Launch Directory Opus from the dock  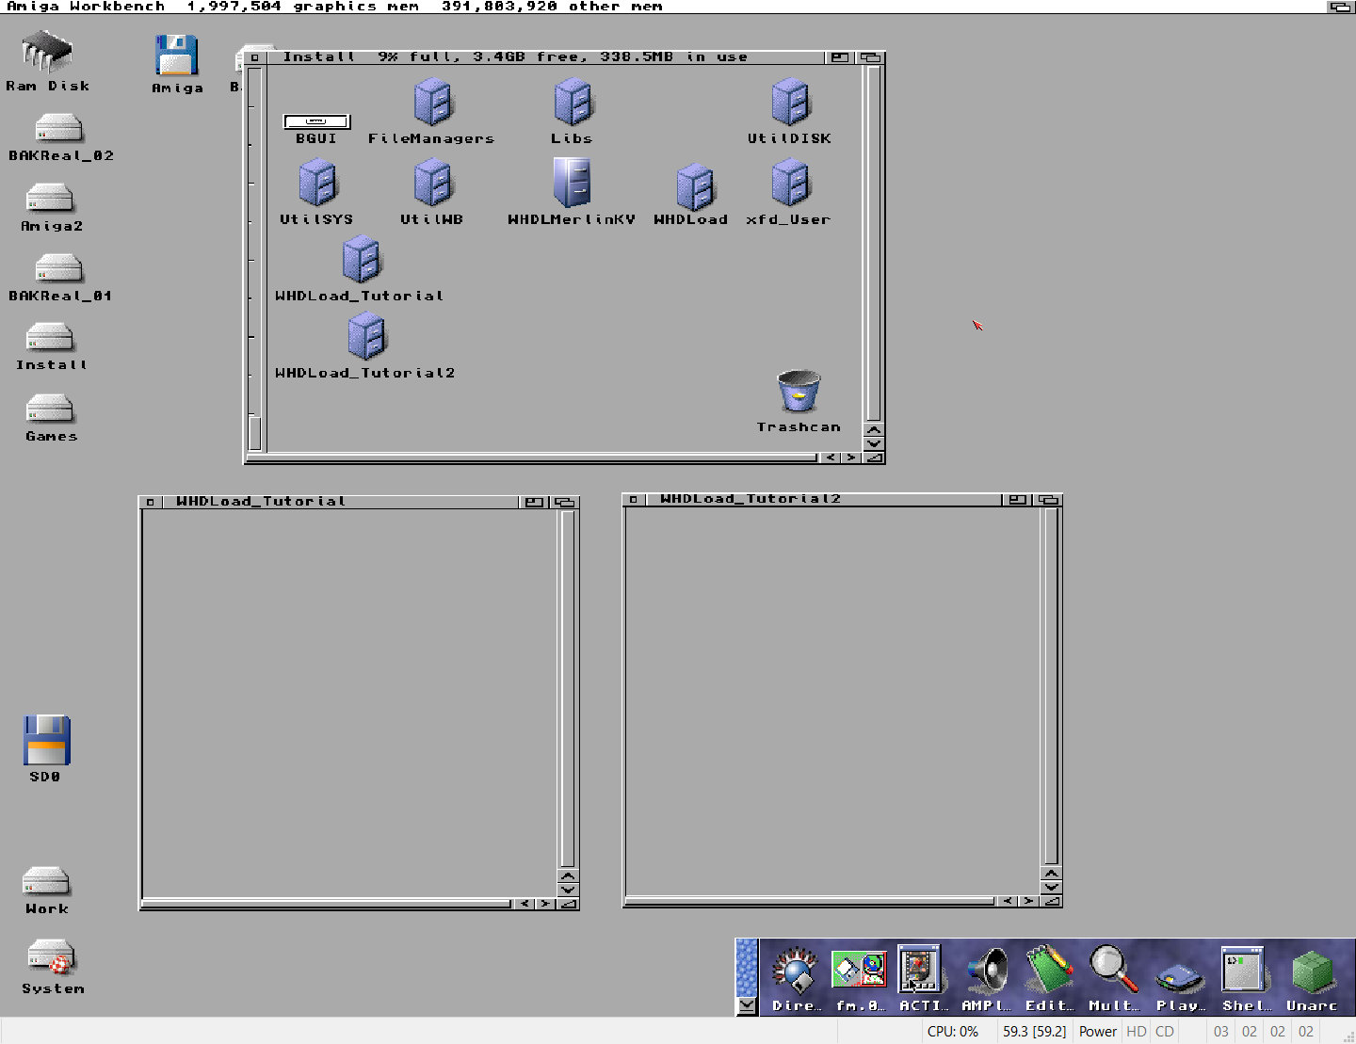pos(795,972)
